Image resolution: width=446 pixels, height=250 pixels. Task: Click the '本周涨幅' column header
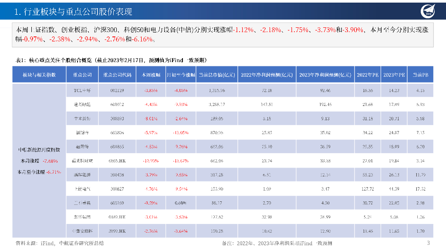[x=151, y=75]
